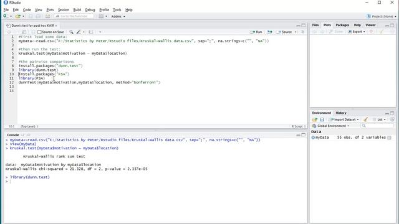Viewport: 399px width, 224px height.
Task: Open the recent files dropdown arrow
Action: tap(24, 17)
